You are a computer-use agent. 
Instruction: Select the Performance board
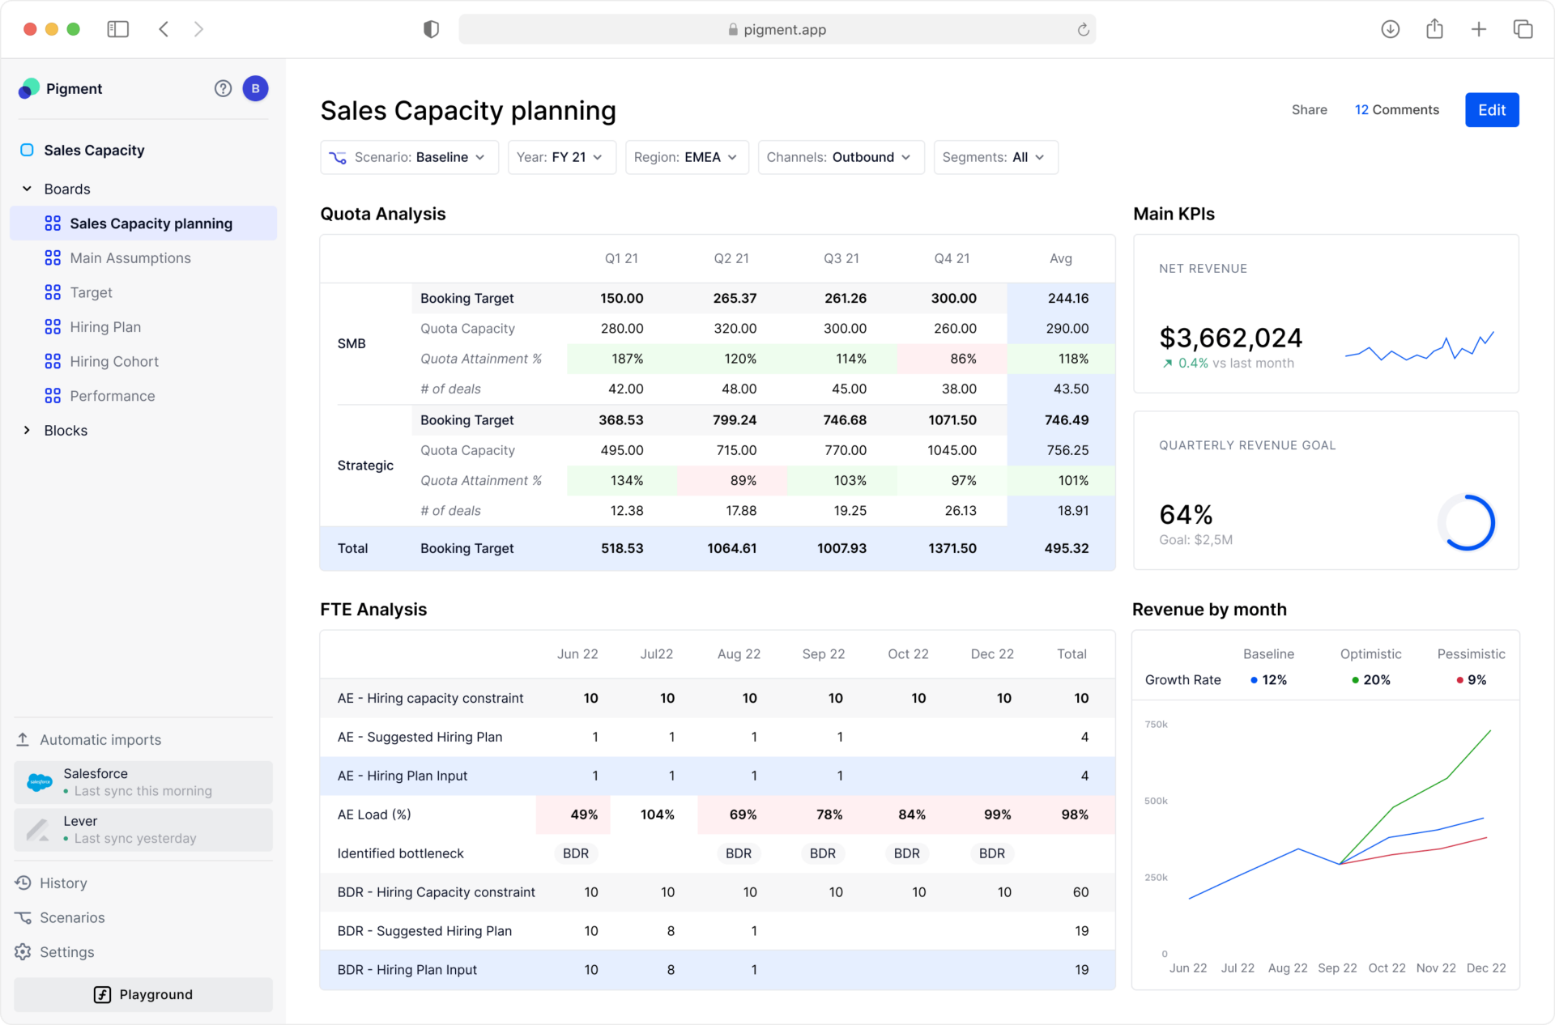click(x=112, y=396)
